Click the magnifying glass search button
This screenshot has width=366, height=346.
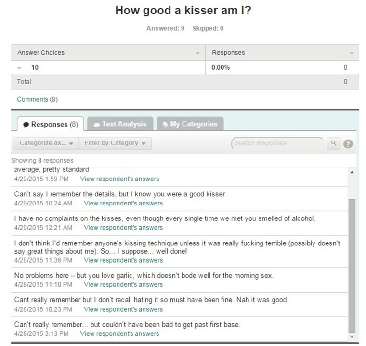point(333,143)
